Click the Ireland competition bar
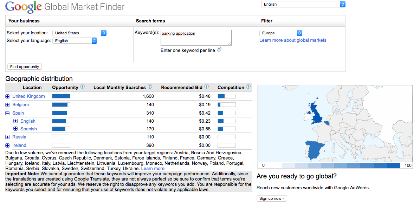 [x=227, y=145]
